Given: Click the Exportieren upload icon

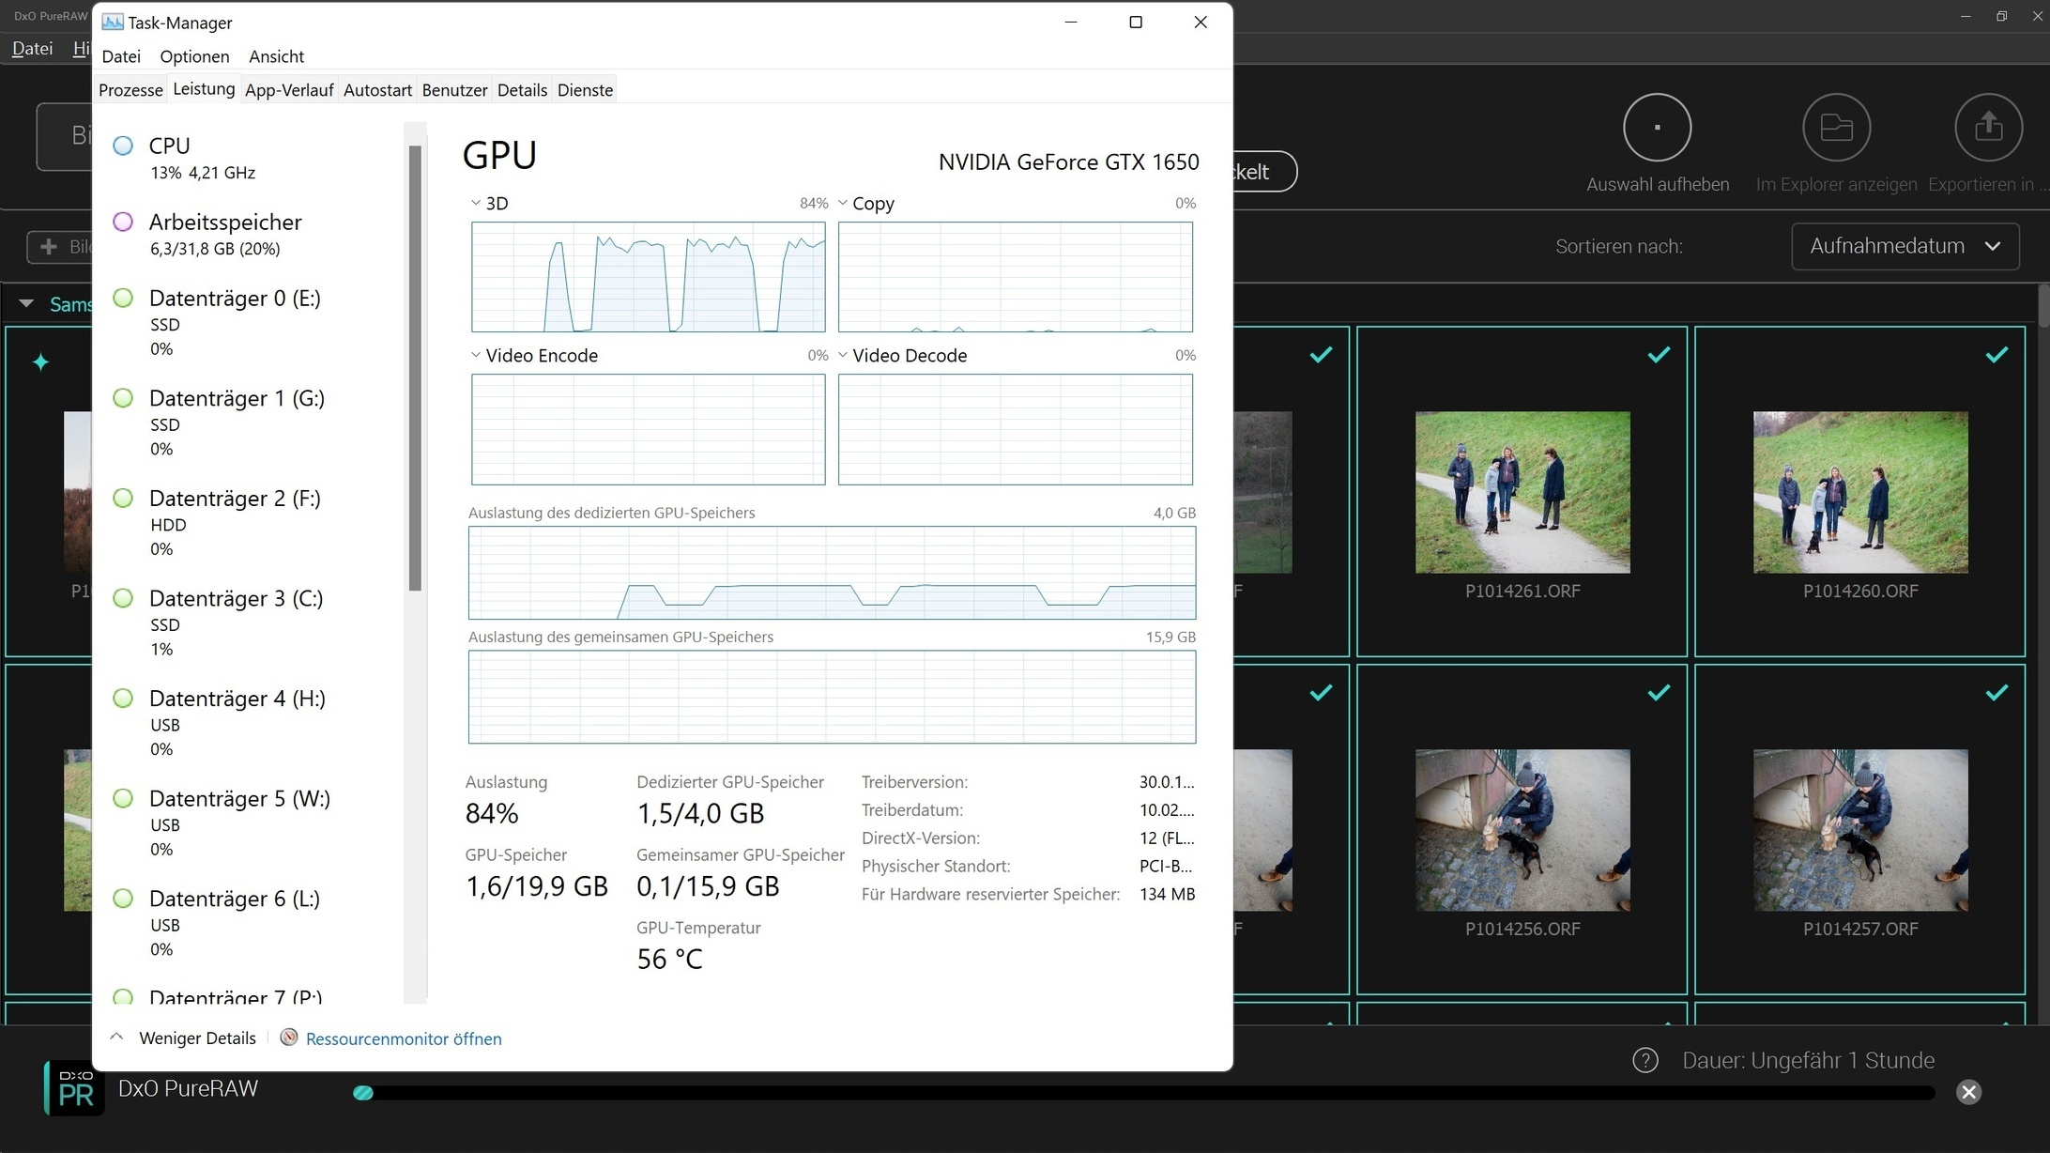Looking at the screenshot, I should [x=1988, y=128].
